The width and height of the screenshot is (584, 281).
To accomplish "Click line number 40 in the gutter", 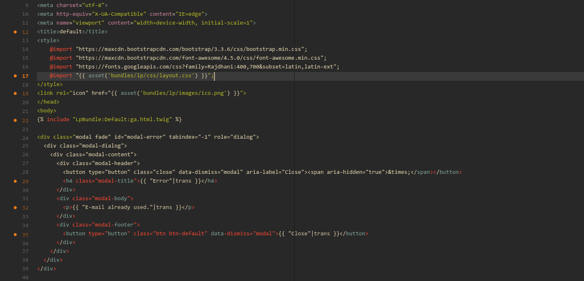I will coord(25,277).
